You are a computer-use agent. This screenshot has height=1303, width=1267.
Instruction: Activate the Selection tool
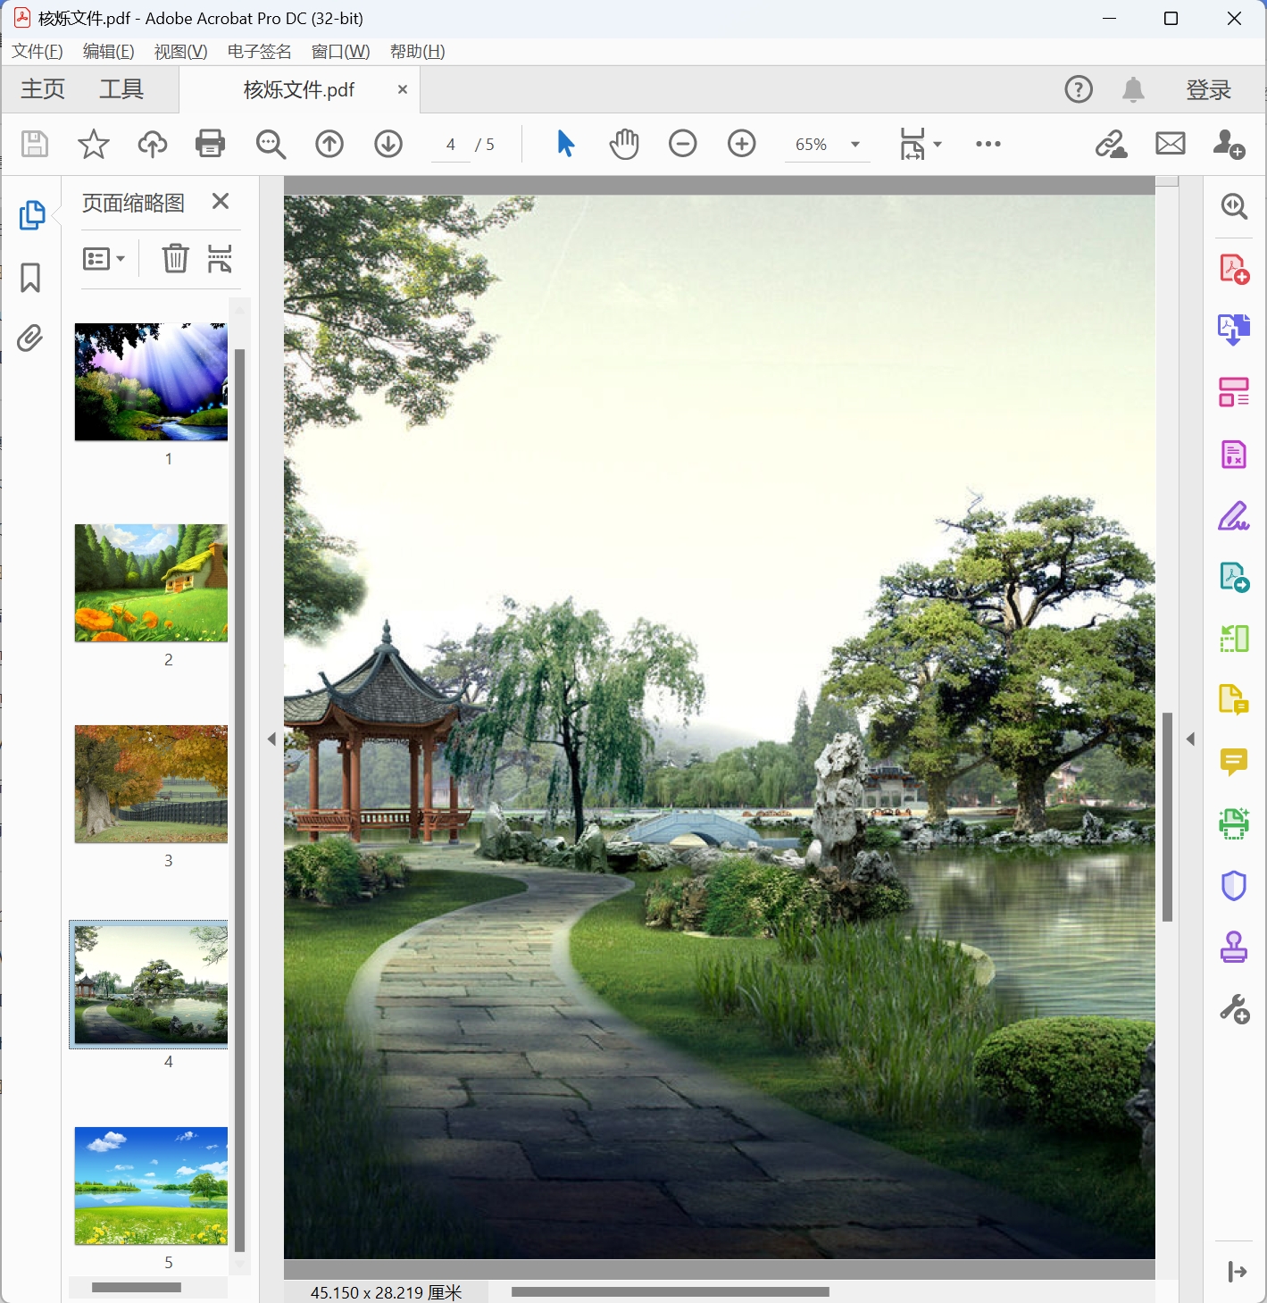click(x=565, y=143)
